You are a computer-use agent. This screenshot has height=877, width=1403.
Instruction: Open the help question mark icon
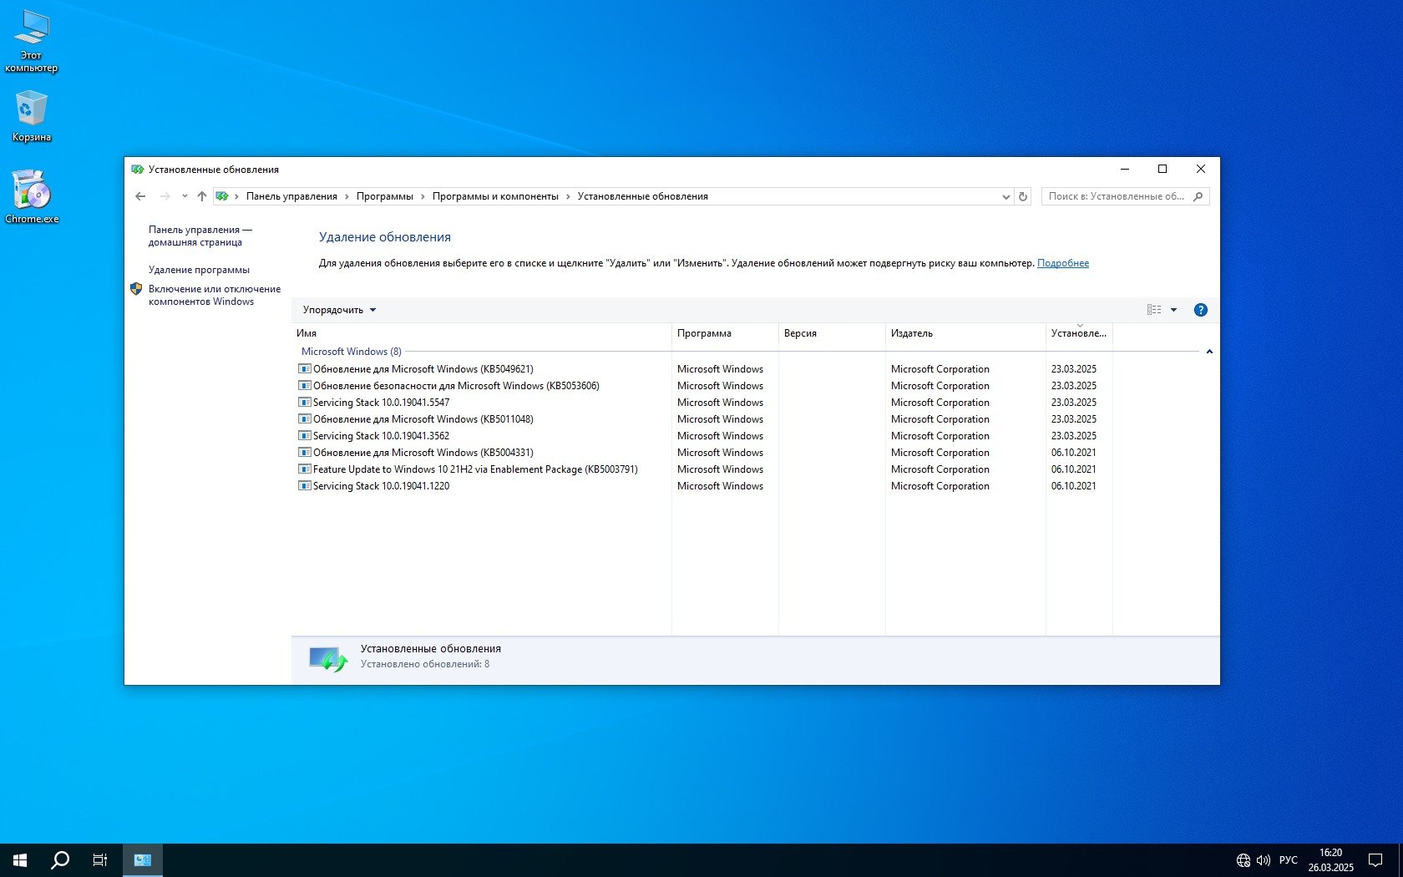[1200, 310]
